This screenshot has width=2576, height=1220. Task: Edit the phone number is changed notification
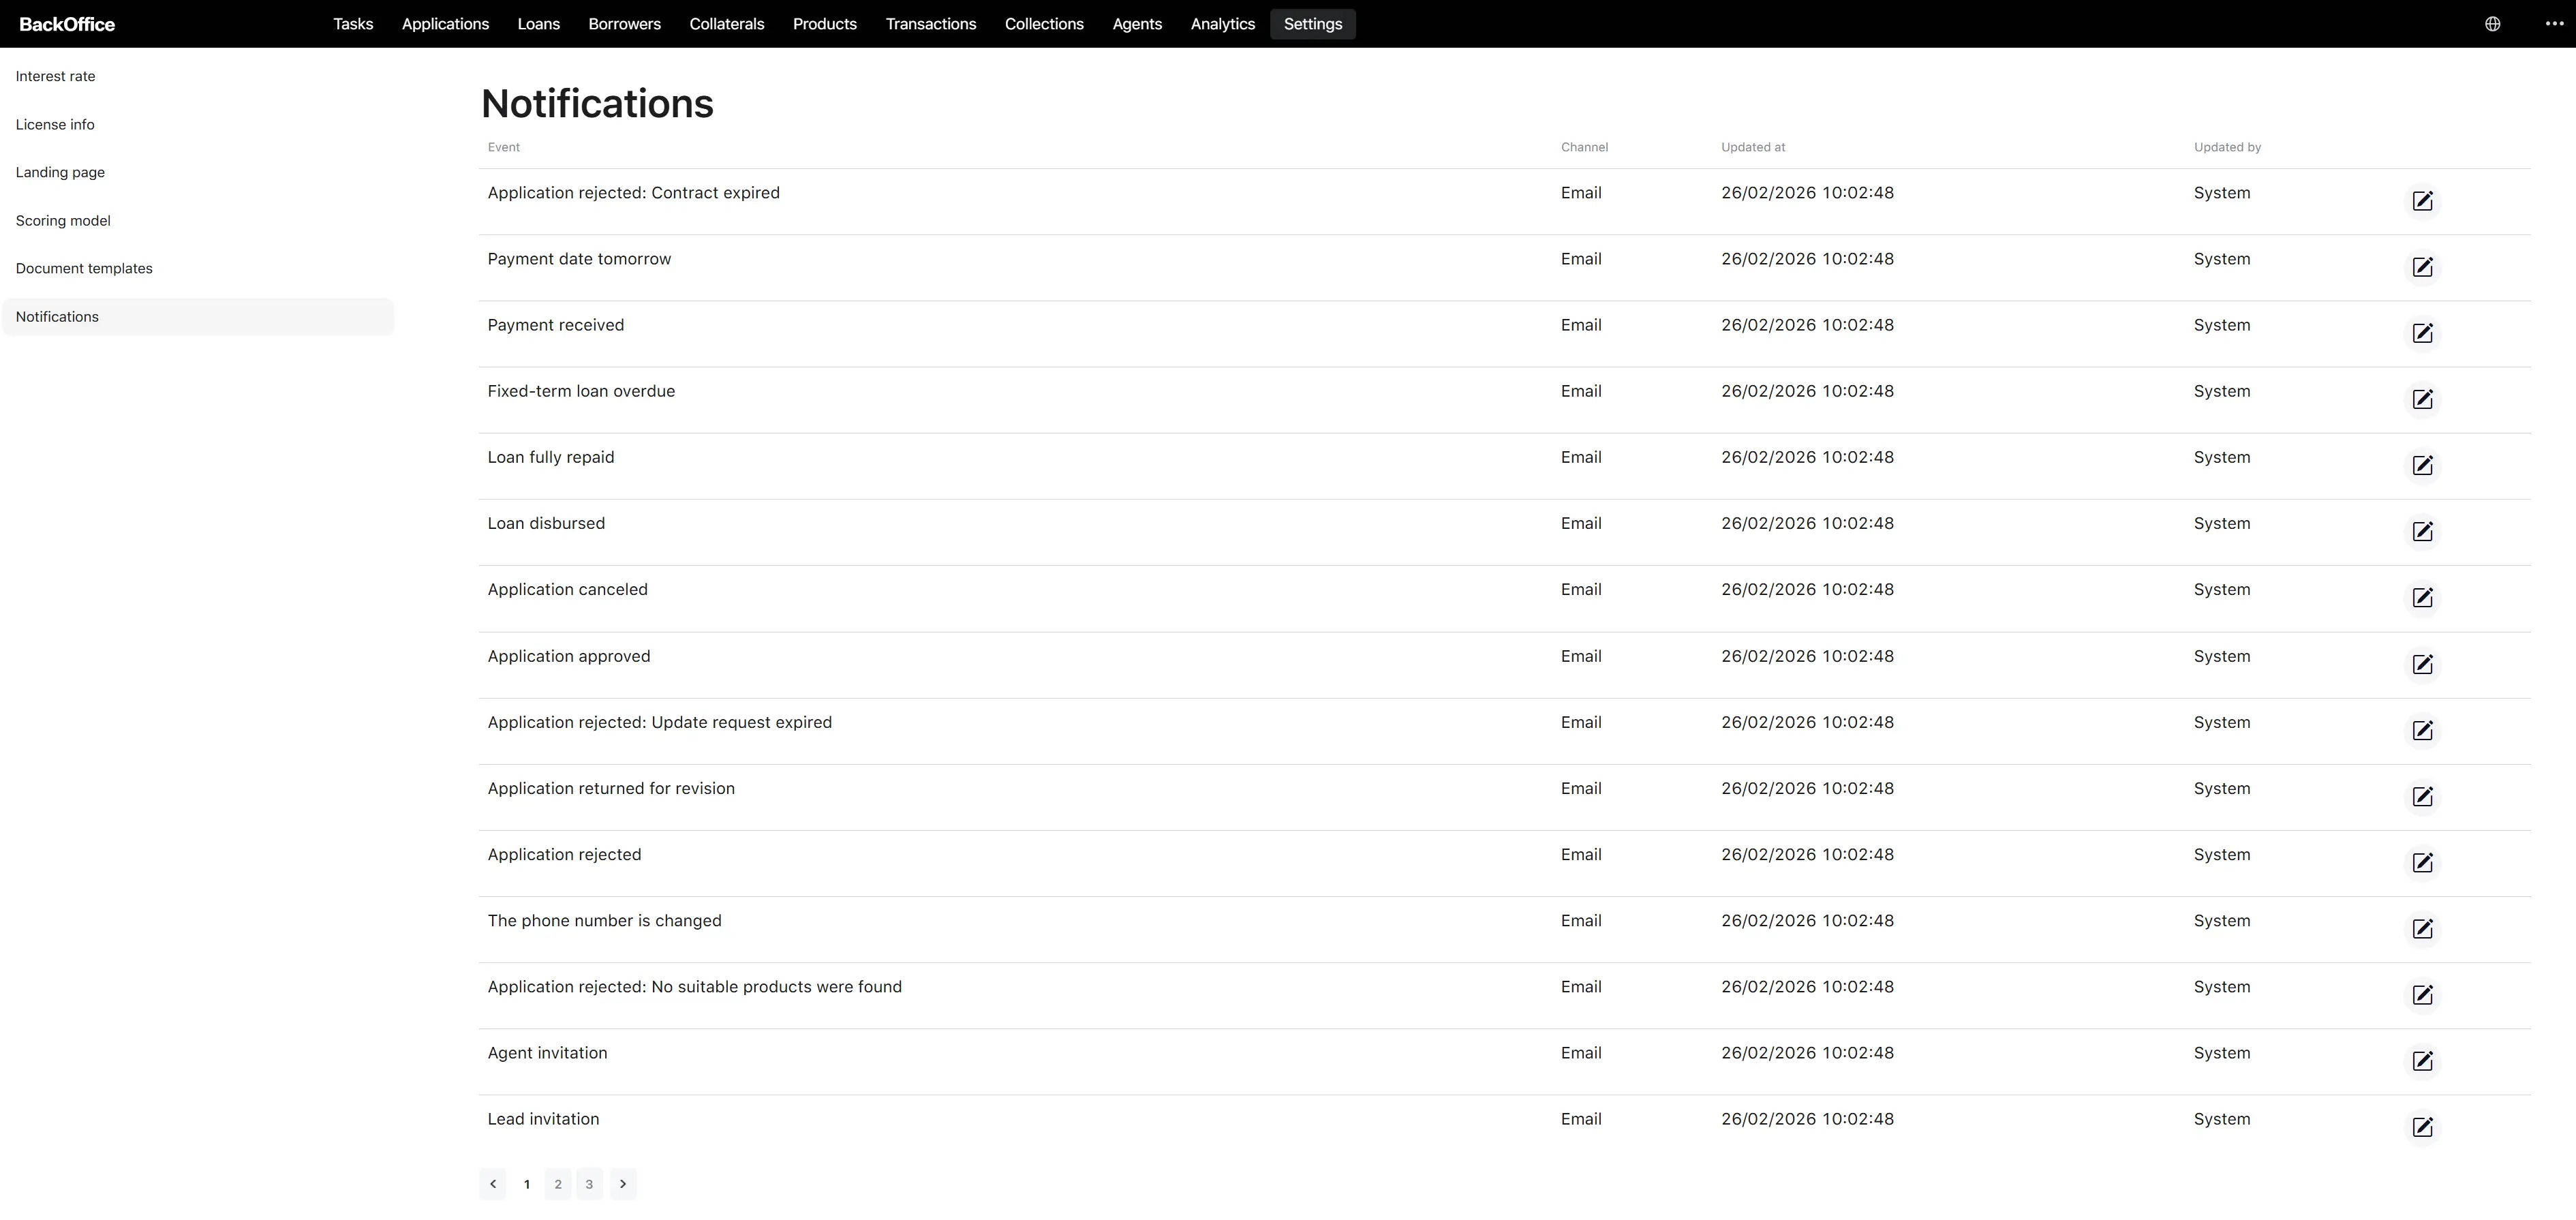pos(2422,929)
